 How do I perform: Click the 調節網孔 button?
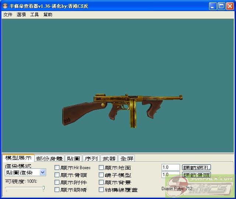point(197,167)
